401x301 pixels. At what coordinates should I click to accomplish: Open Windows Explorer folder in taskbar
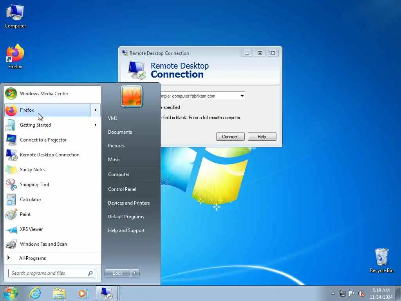(x=60, y=294)
